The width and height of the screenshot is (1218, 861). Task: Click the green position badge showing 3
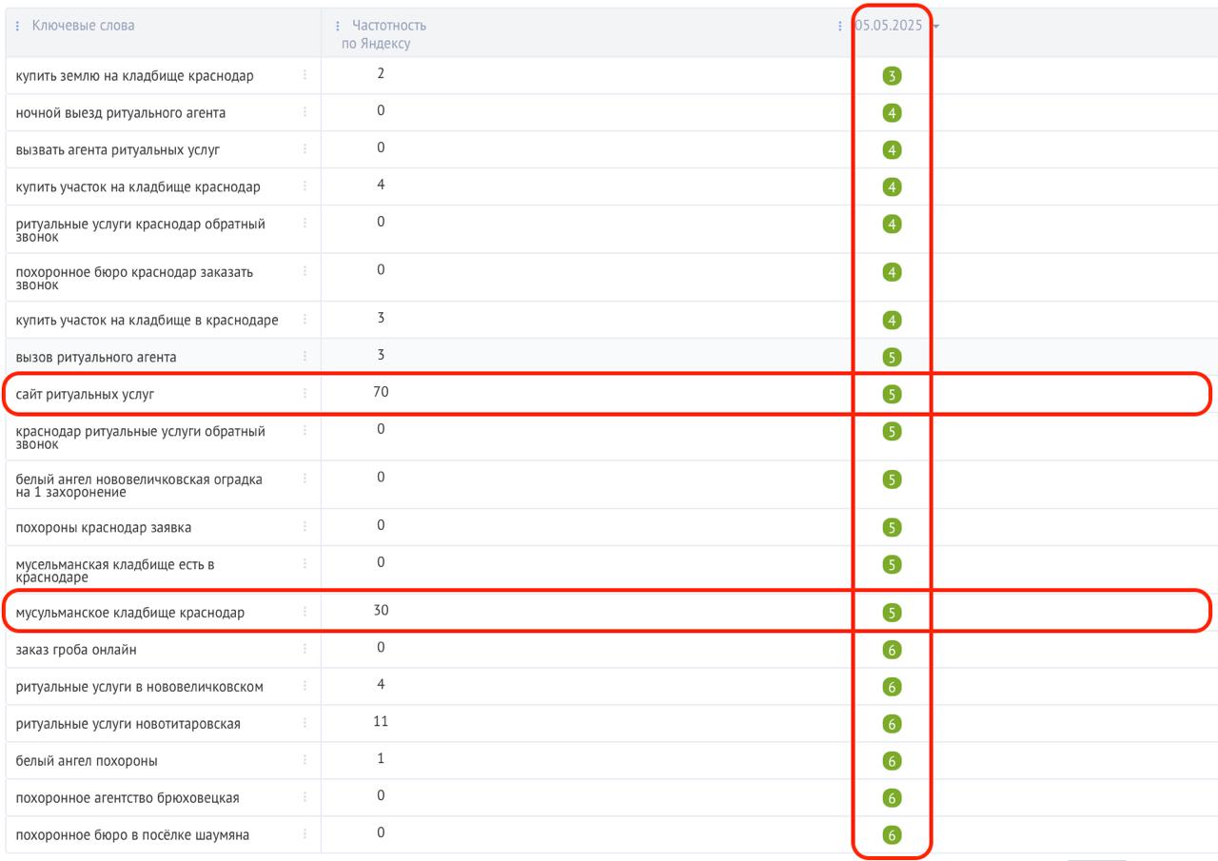(892, 76)
